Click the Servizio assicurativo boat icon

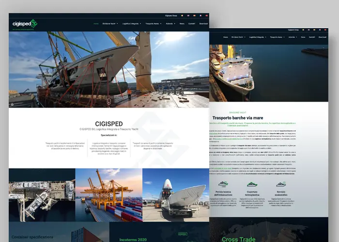click(x=281, y=184)
